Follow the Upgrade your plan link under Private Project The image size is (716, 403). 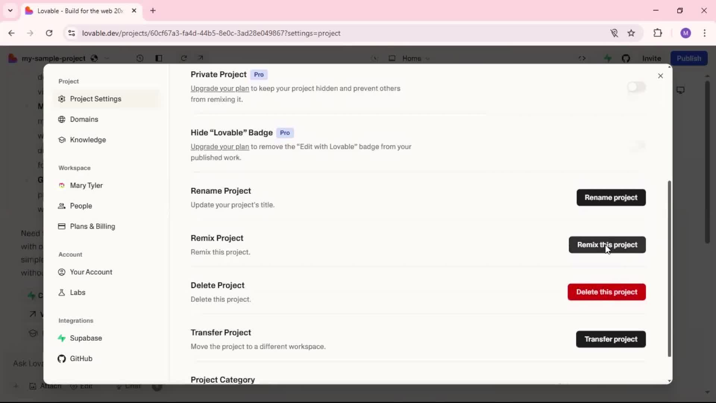220,88
